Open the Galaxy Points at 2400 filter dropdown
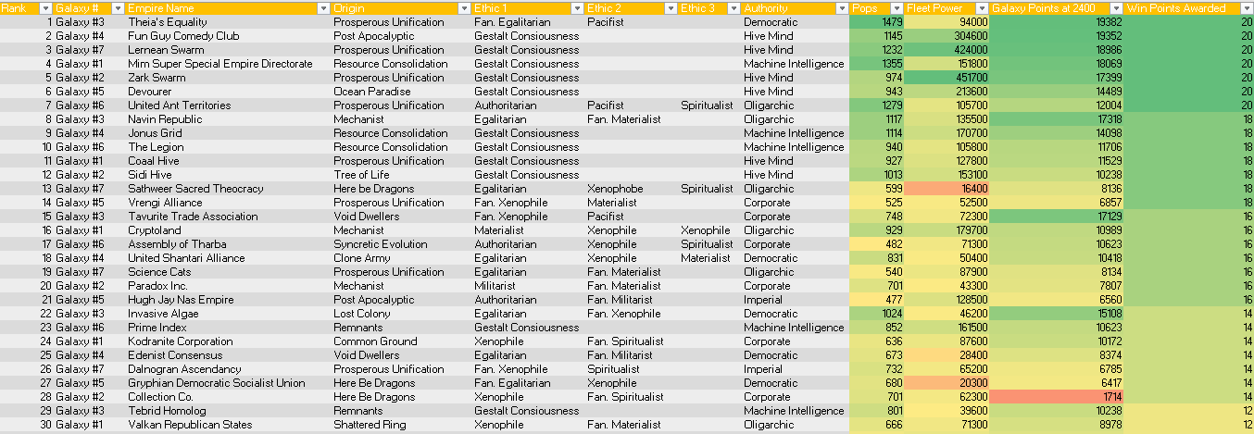 click(1116, 8)
